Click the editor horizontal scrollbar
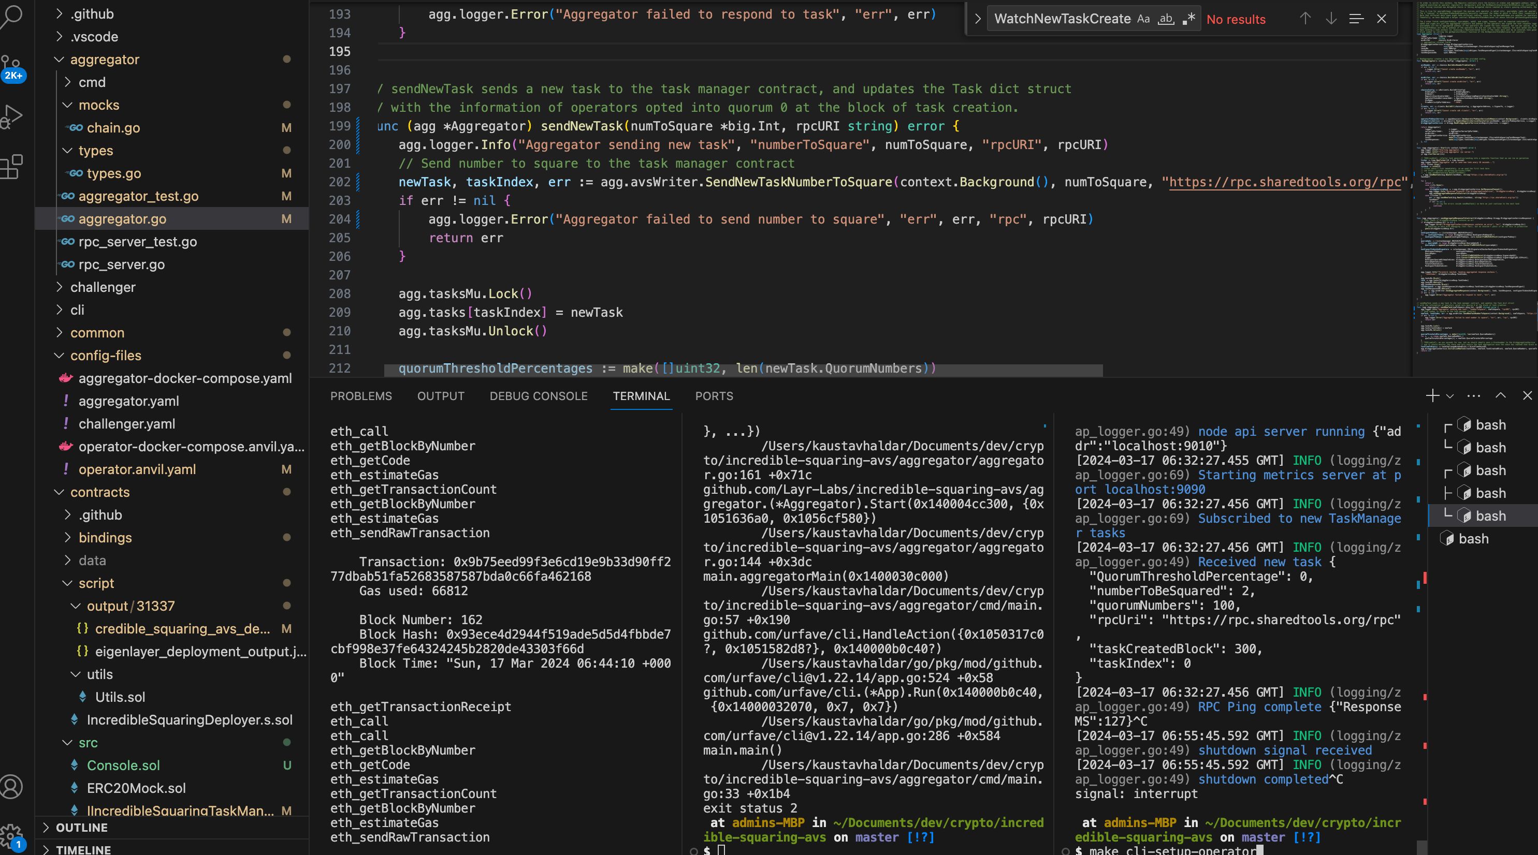The image size is (1538, 855). (x=743, y=371)
